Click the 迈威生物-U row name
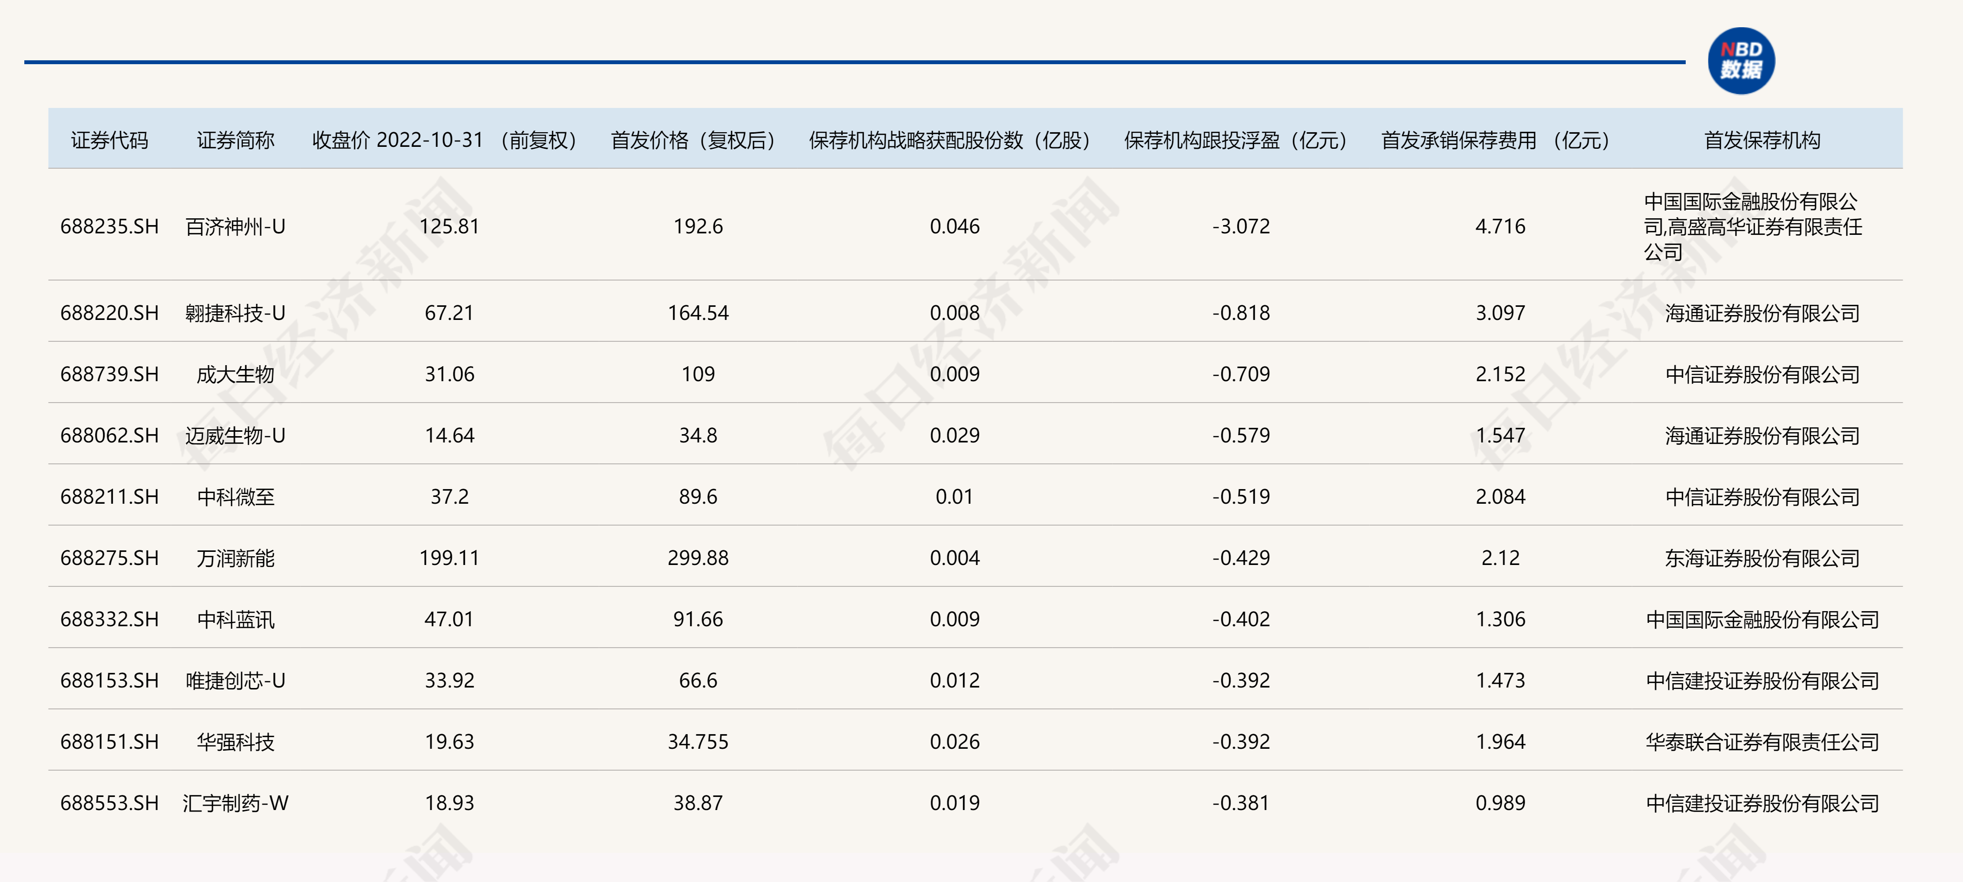This screenshot has height=882, width=1963. [235, 436]
